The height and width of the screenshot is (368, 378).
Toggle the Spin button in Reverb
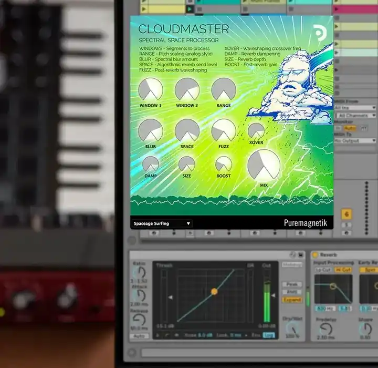pos(369,270)
